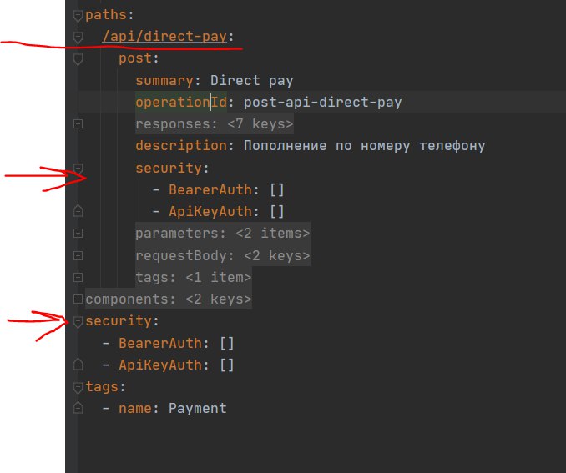Click the 'Direct pay' summary value

251,80
